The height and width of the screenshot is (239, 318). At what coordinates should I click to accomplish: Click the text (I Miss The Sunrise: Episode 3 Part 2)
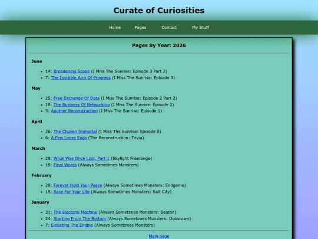[x=129, y=71]
